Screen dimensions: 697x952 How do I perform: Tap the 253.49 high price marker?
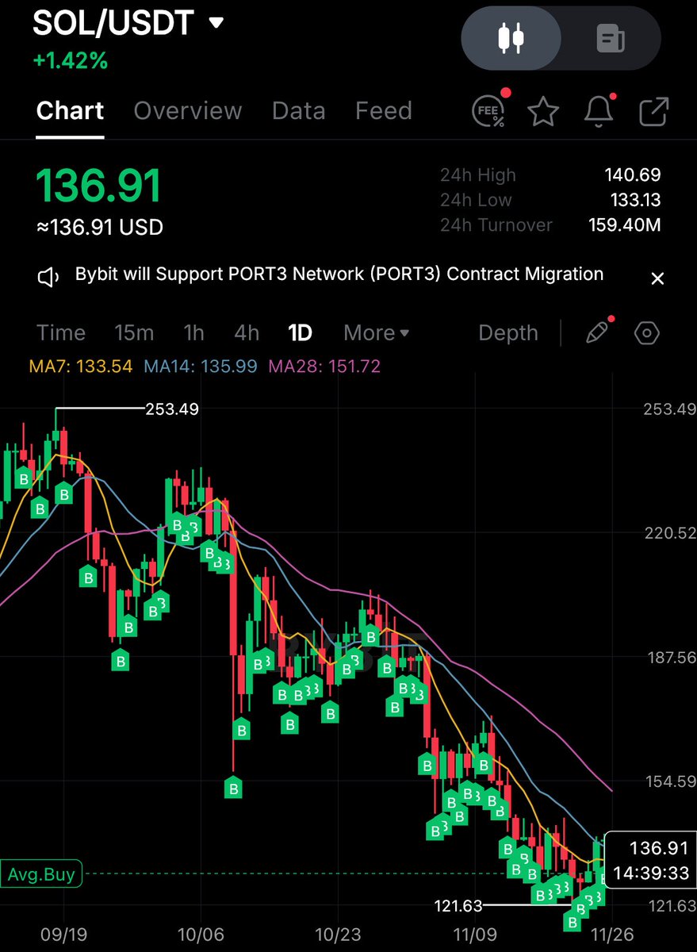pos(172,409)
